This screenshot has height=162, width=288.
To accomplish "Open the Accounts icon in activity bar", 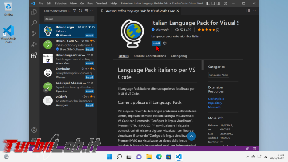I will click(34, 130).
